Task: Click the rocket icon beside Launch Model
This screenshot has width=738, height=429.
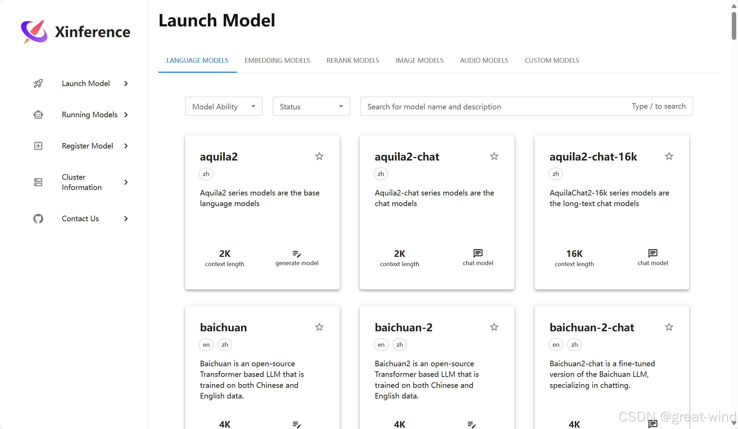Action: pos(38,83)
